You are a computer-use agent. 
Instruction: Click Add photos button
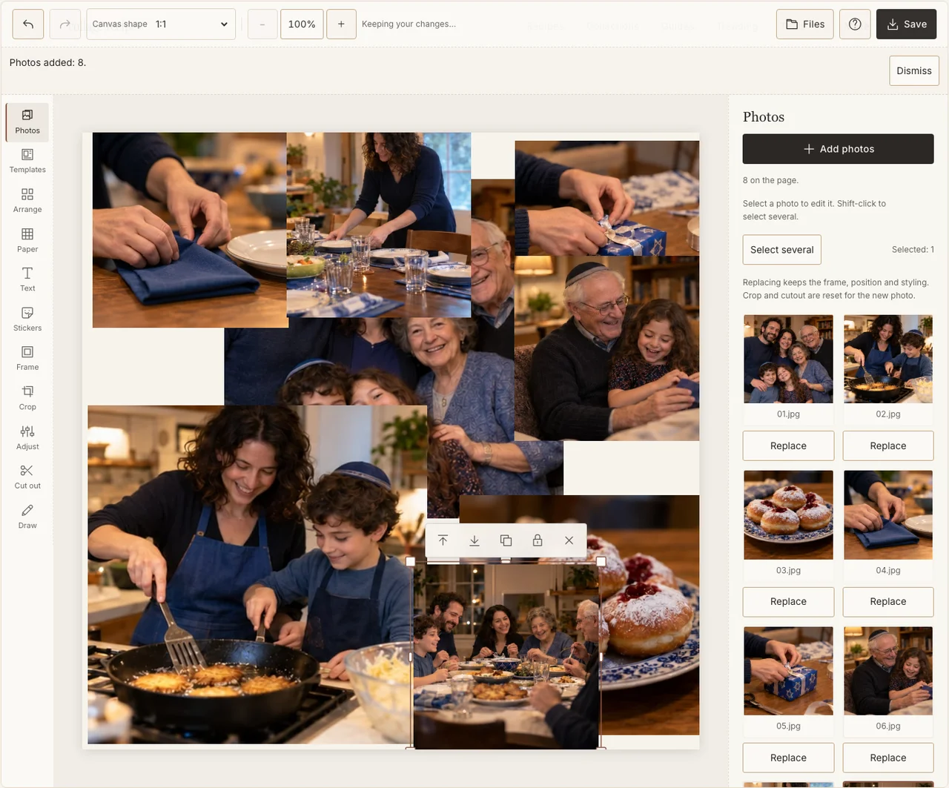(x=839, y=149)
